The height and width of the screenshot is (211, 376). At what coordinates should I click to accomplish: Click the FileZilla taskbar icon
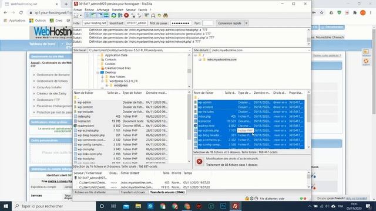point(235,206)
